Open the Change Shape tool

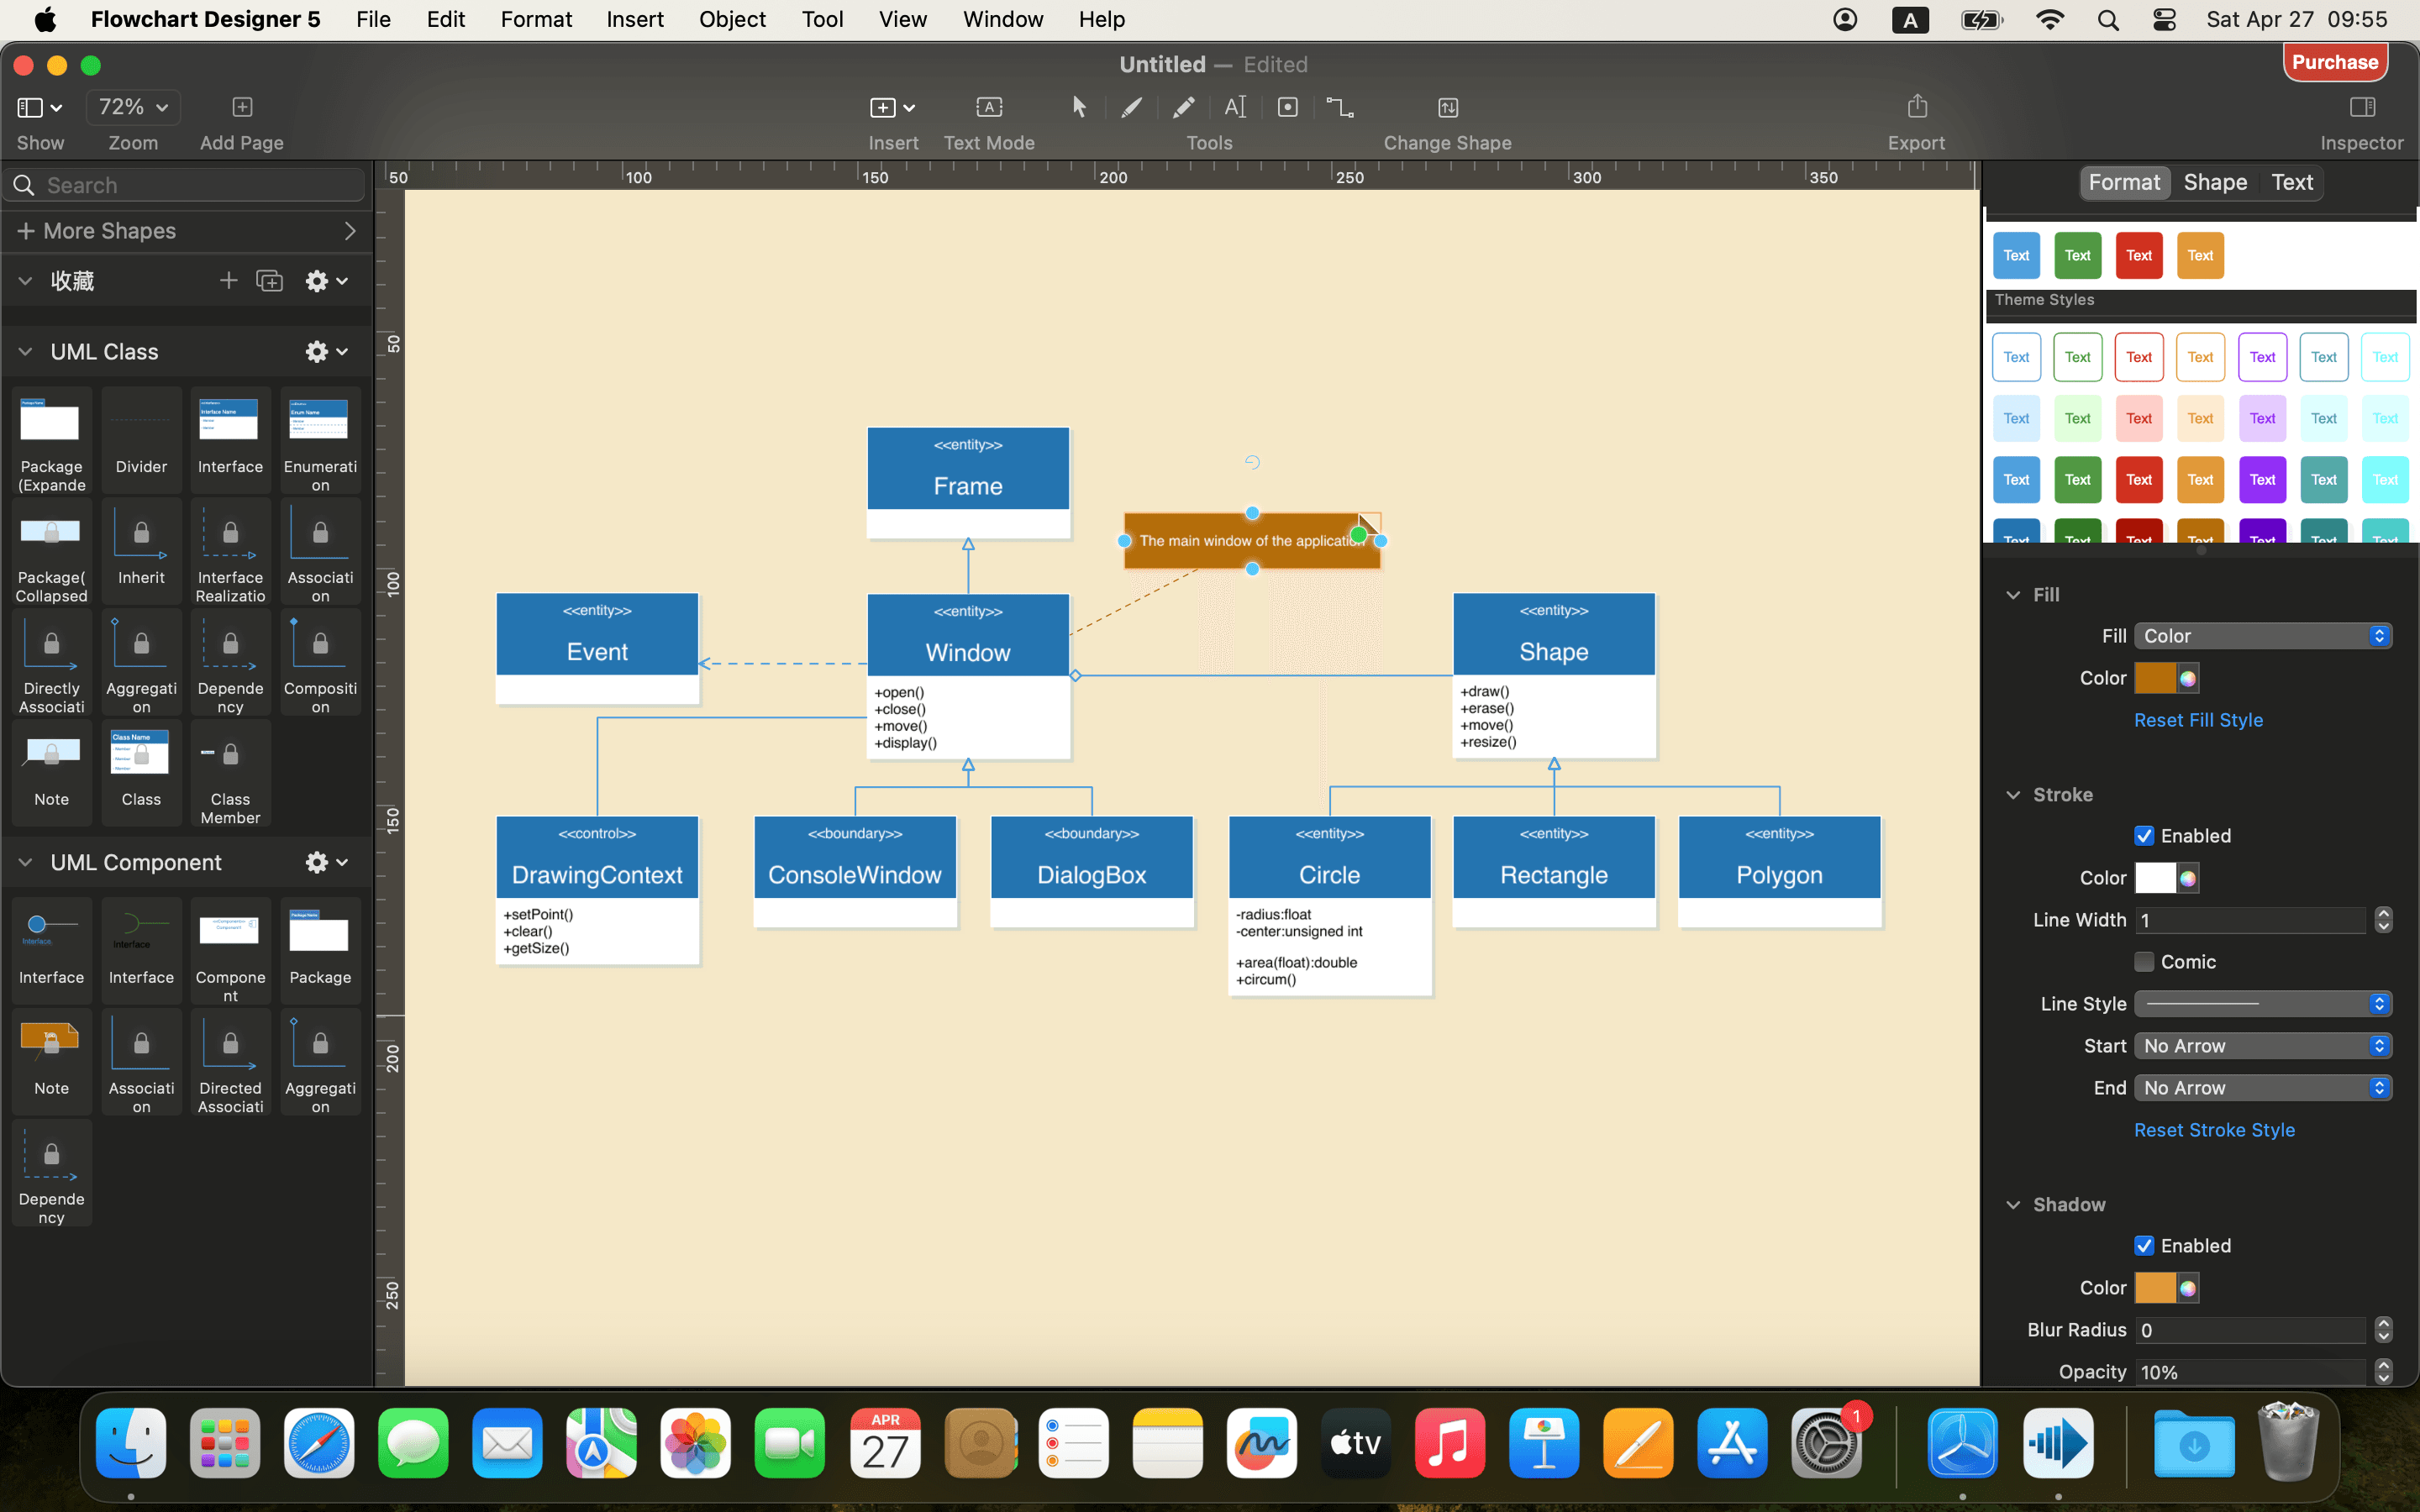coord(1447,107)
